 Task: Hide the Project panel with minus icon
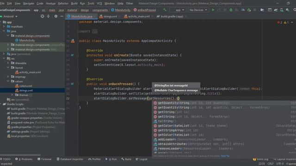[62, 17]
